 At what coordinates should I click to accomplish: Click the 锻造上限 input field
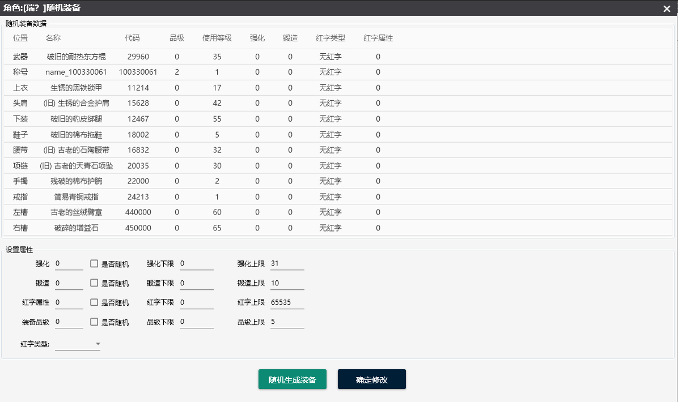click(x=287, y=283)
